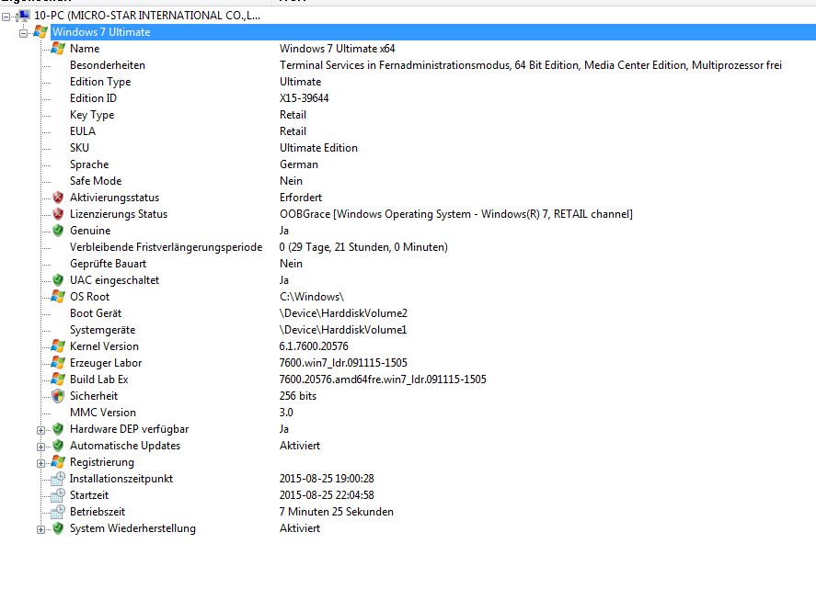Screen dimensions: 816x589
Task: Click the Windows flag icon by Build Lab Ex
Action: 58,379
